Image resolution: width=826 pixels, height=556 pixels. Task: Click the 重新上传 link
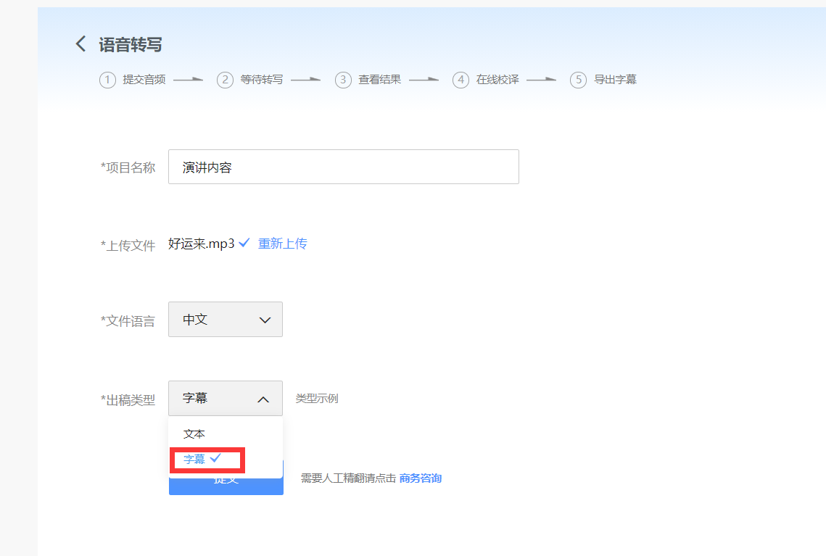coord(282,244)
